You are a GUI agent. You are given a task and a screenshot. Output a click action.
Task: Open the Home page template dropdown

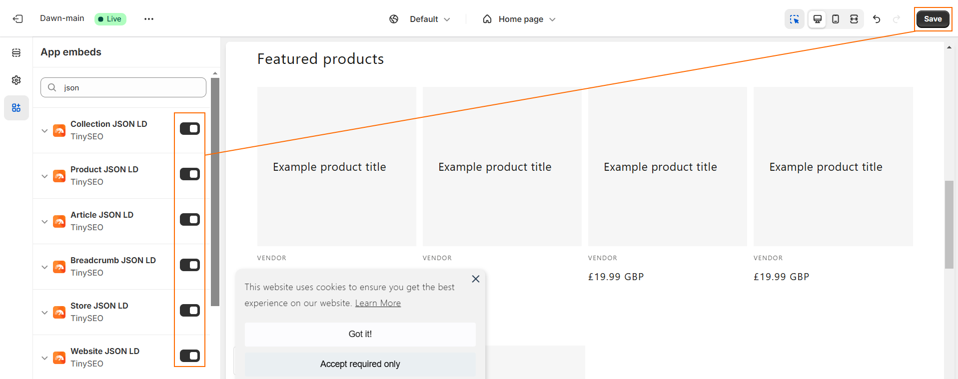pos(520,19)
